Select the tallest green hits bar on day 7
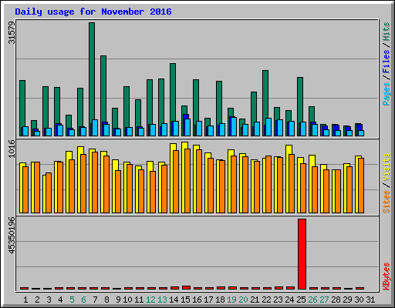 point(92,71)
